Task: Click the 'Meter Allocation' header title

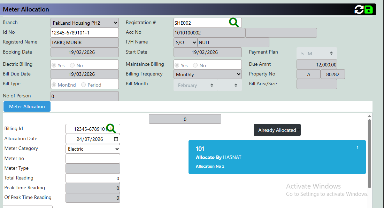Action: tap(26, 9)
